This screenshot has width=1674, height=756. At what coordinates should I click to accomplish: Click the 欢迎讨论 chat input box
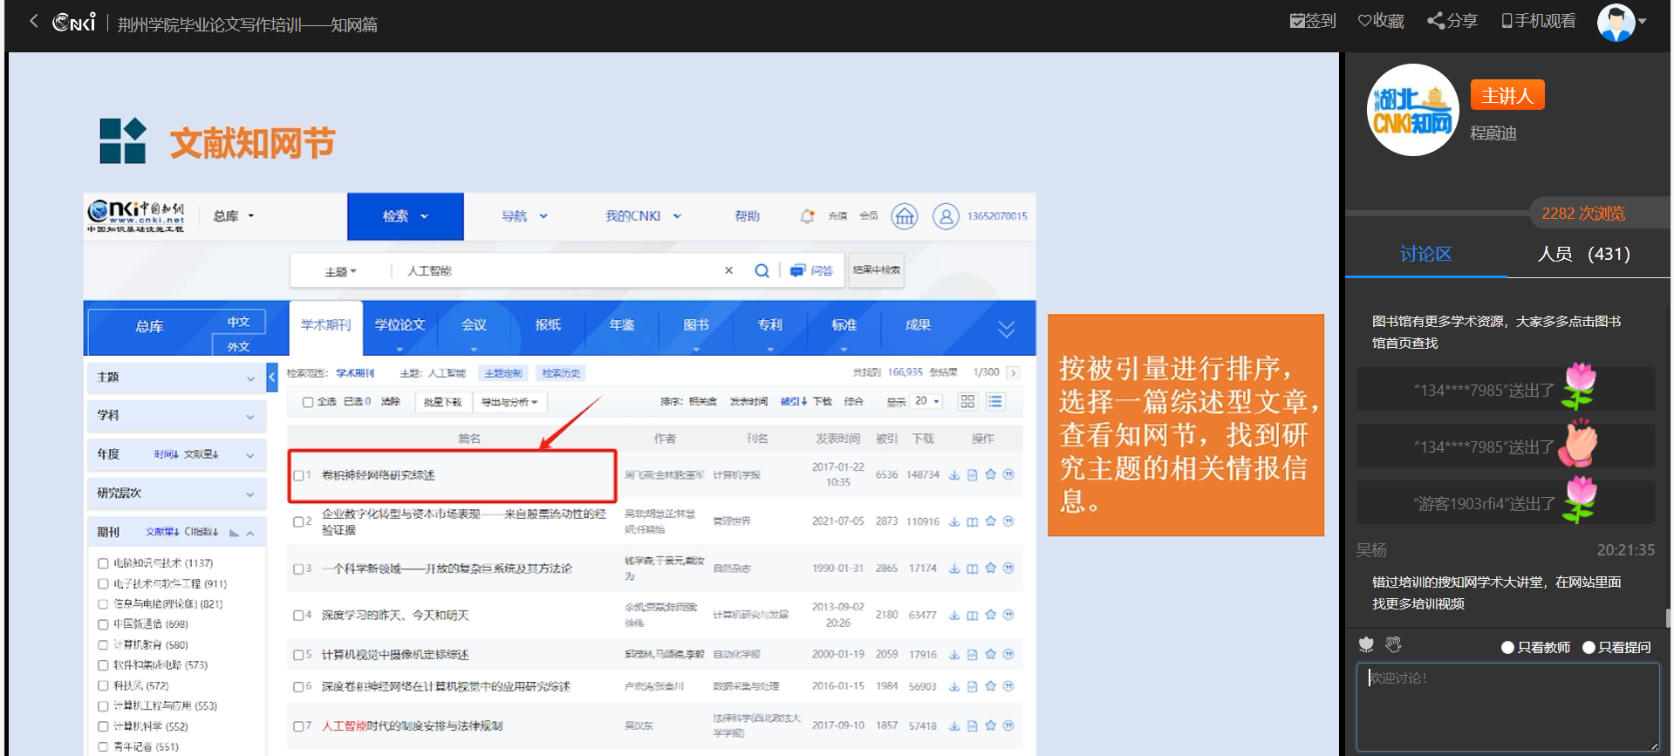tap(1507, 707)
